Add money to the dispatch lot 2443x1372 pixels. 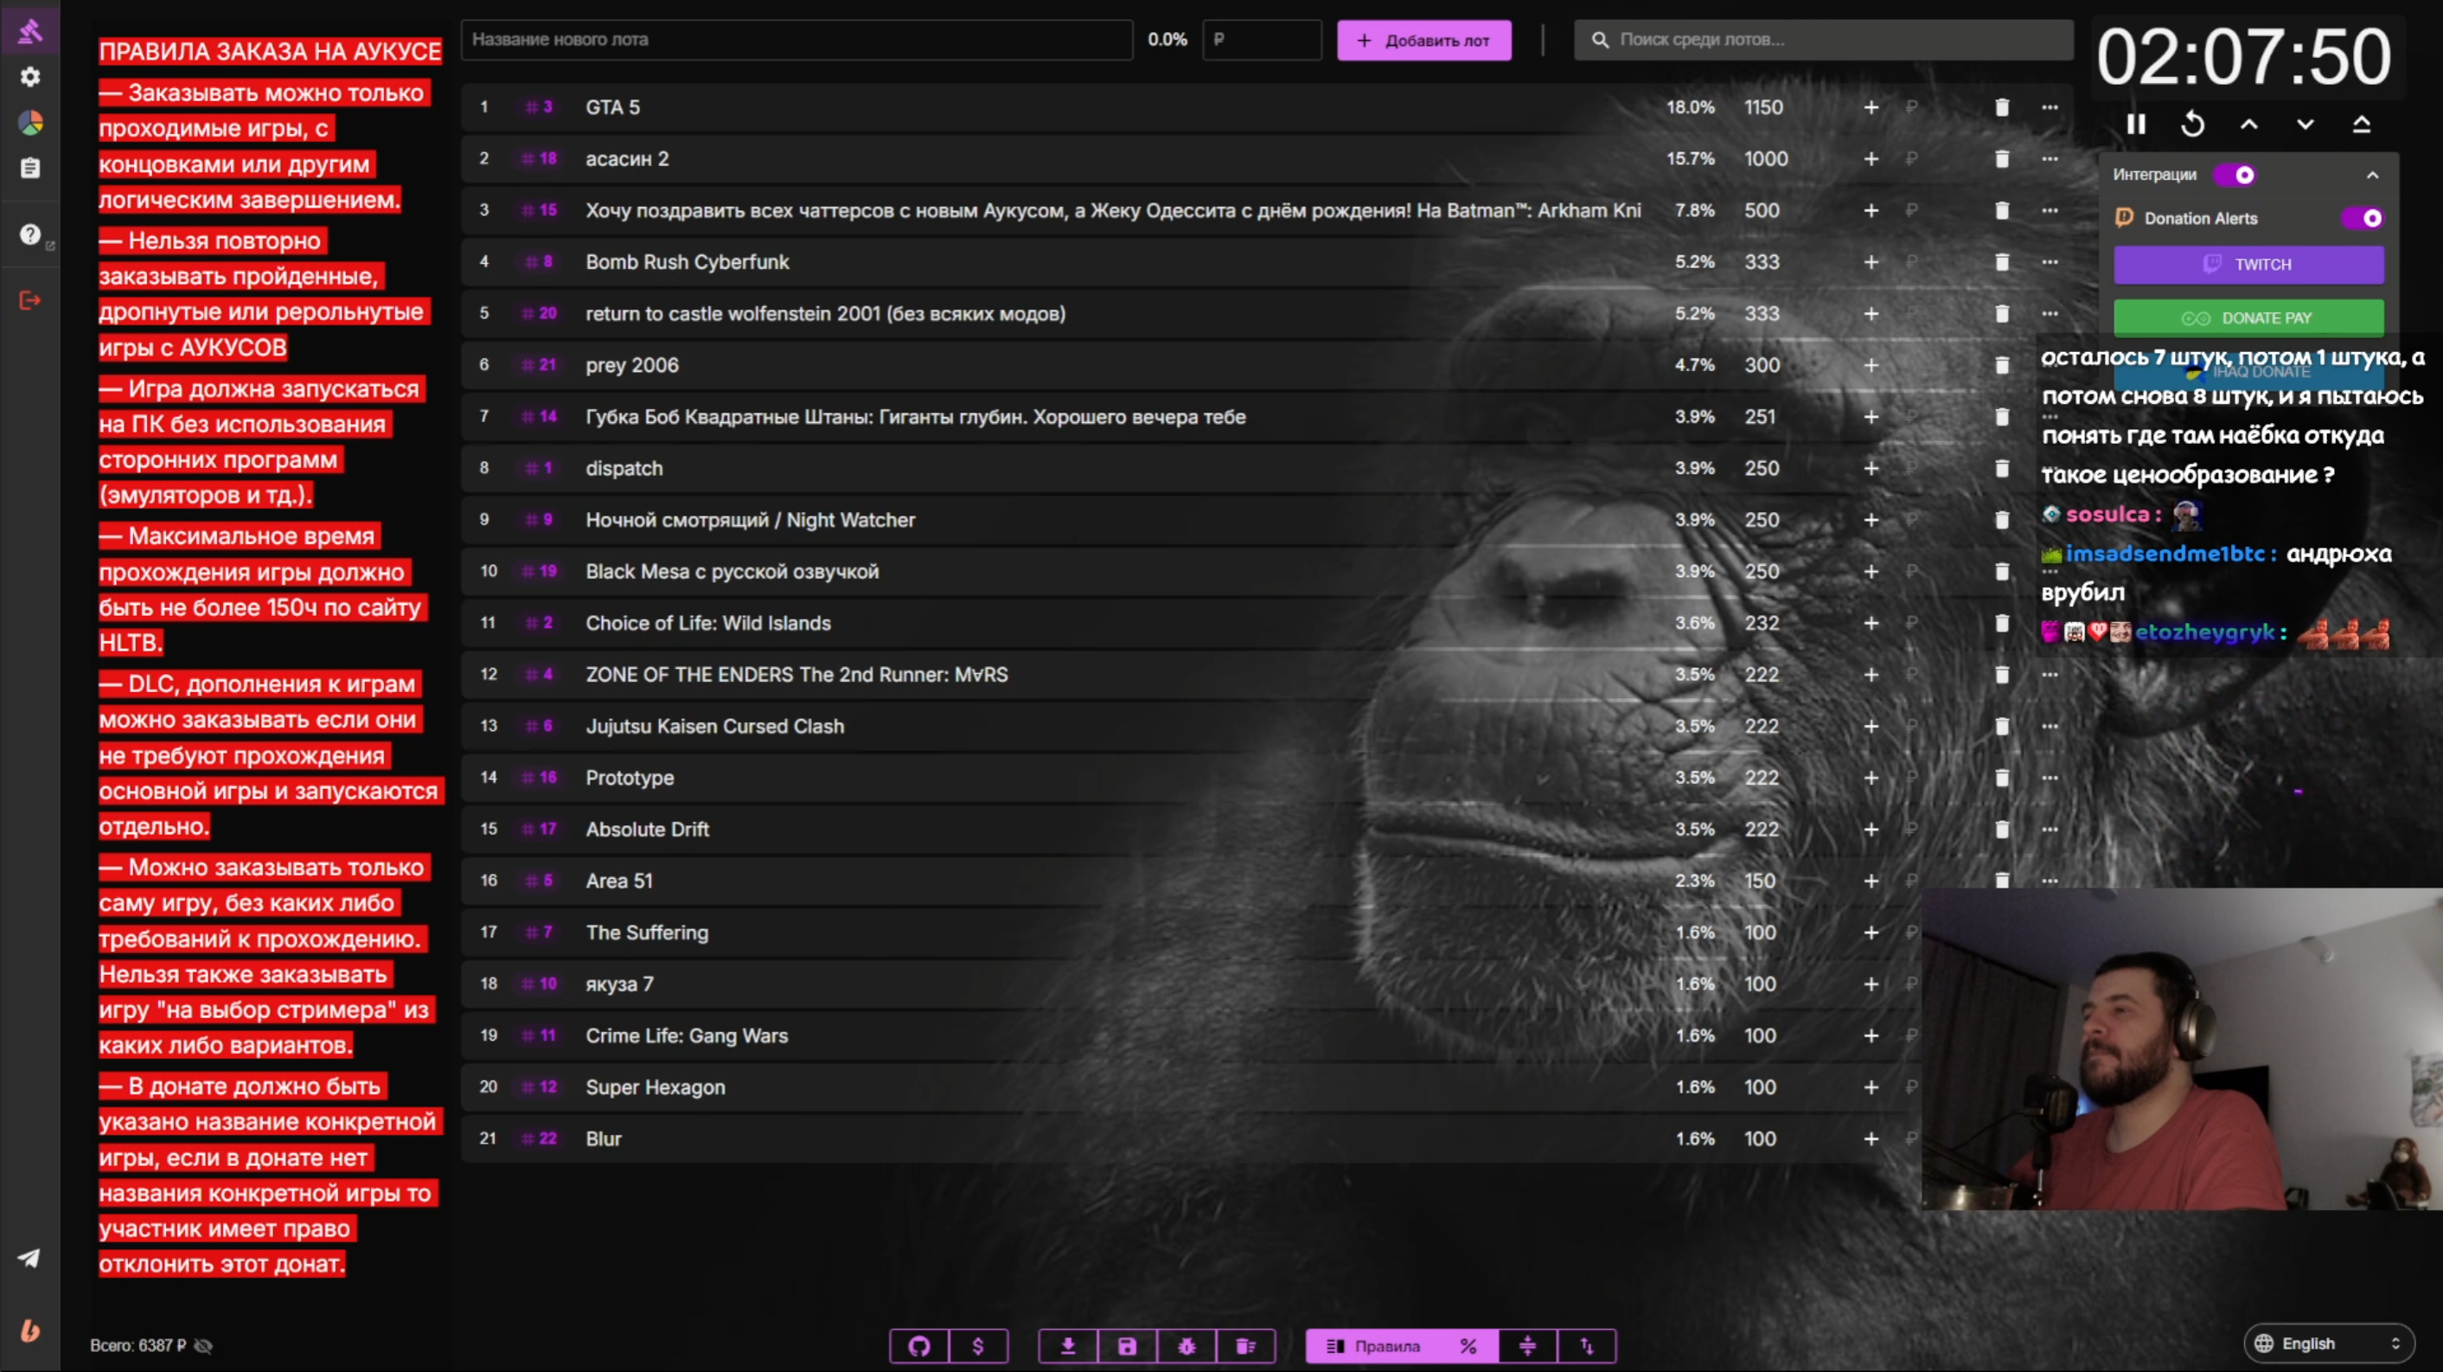[1871, 468]
